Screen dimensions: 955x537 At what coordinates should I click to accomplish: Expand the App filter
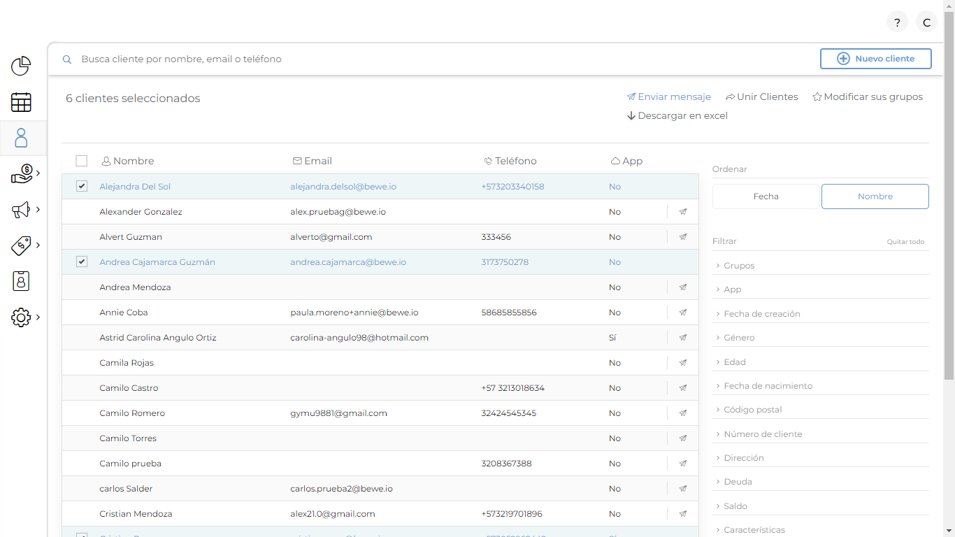coord(820,289)
